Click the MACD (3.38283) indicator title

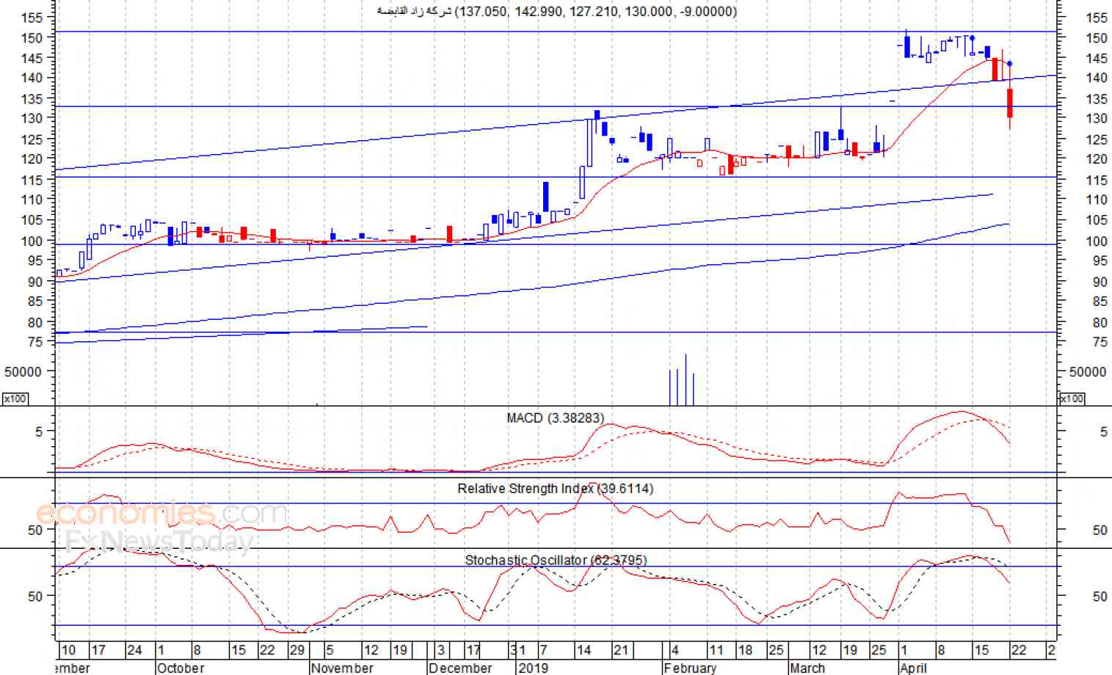click(555, 418)
